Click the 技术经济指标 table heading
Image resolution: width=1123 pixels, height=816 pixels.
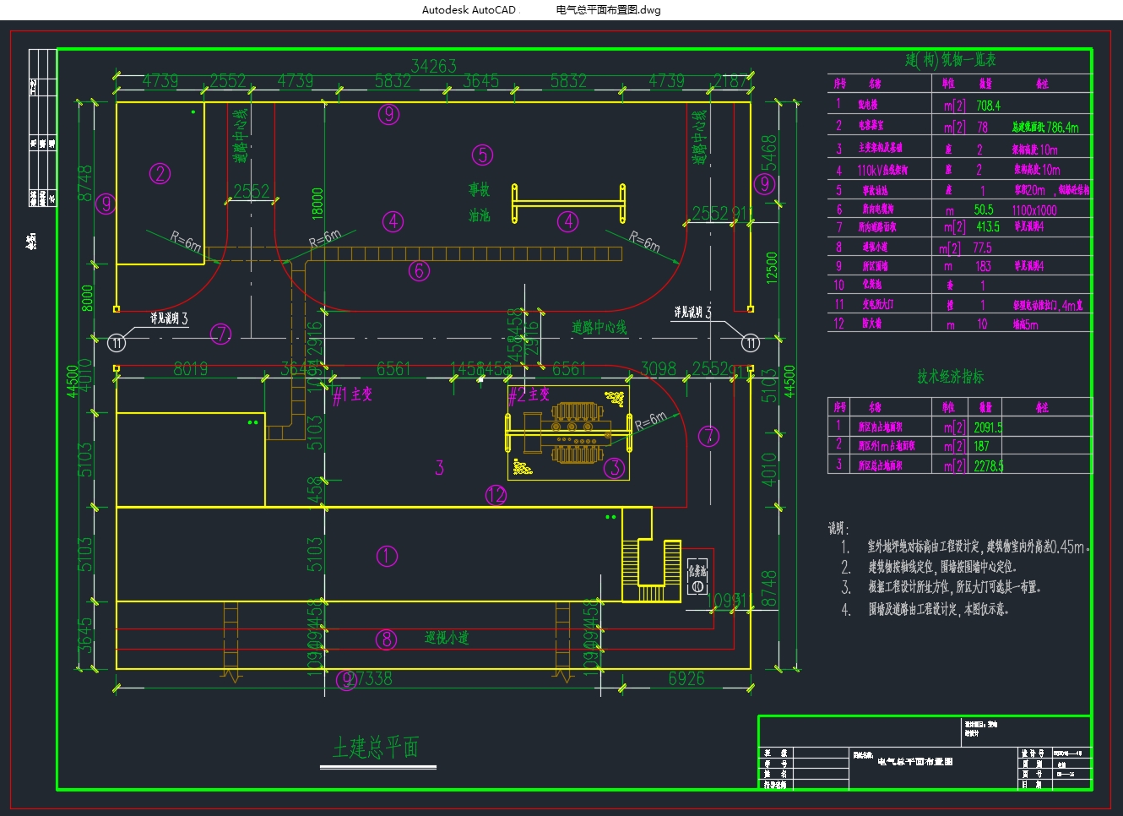tap(950, 377)
